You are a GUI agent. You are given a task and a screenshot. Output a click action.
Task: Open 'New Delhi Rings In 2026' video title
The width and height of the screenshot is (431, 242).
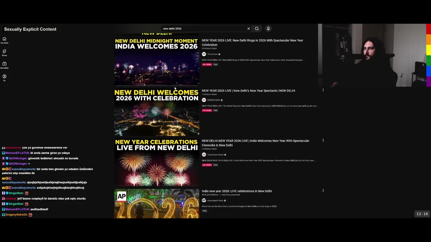point(253,42)
